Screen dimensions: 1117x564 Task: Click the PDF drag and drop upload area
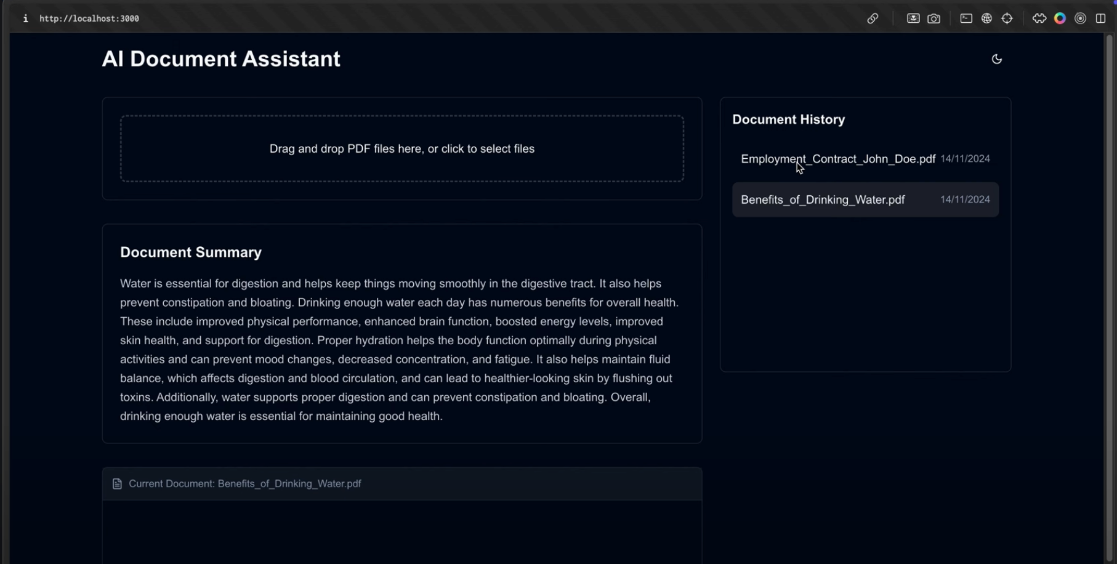pyautogui.click(x=402, y=148)
